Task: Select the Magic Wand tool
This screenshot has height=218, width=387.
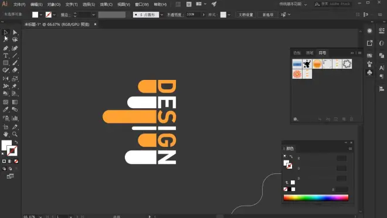Action: 5,39
